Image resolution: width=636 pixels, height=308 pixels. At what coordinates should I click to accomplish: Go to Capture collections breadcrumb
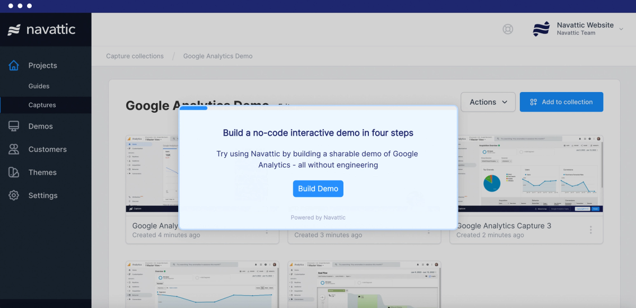coord(135,56)
